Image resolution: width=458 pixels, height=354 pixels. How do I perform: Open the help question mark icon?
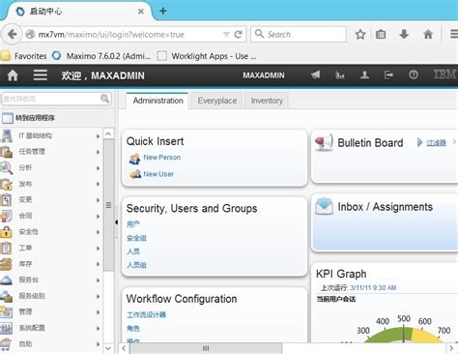[x=414, y=75]
